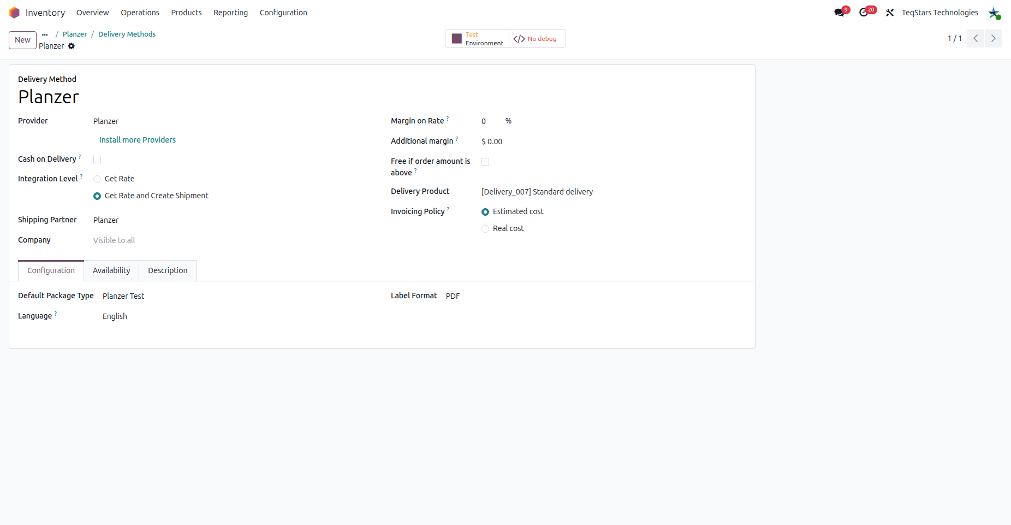This screenshot has height=525, width=1011.
Task: Show Margin on Rate help tooltip
Action: (448, 118)
